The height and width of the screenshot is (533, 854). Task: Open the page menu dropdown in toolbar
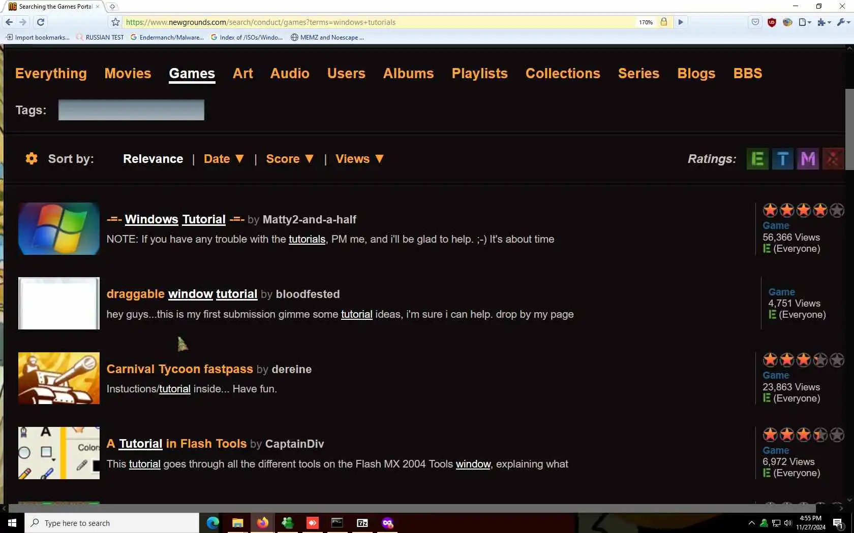pos(805,22)
